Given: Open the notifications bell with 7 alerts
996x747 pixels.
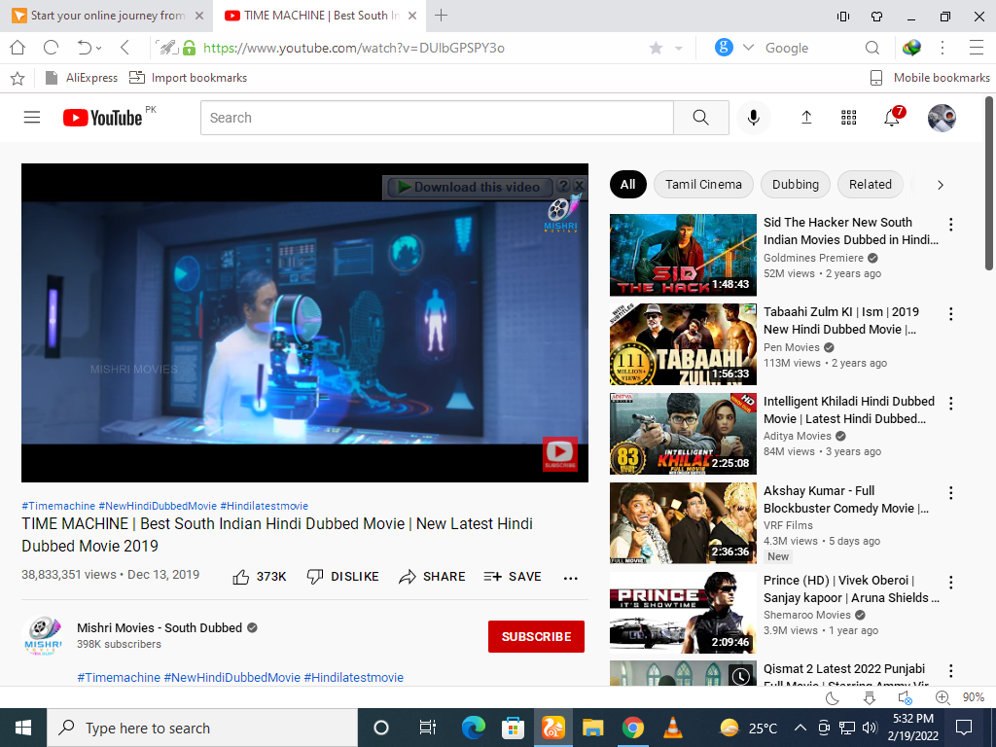Looking at the screenshot, I should pyautogui.click(x=893, y=117).
